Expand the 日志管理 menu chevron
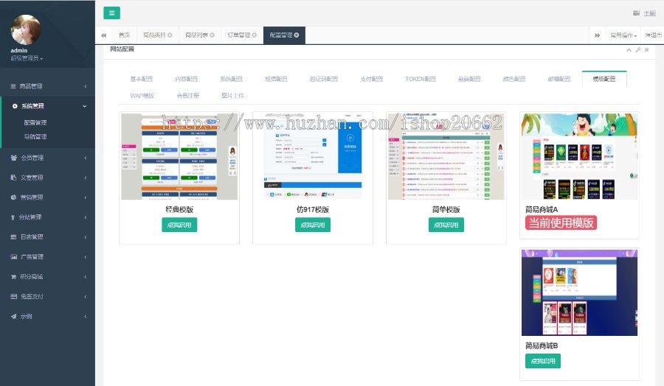 click(x=85, y=237)
